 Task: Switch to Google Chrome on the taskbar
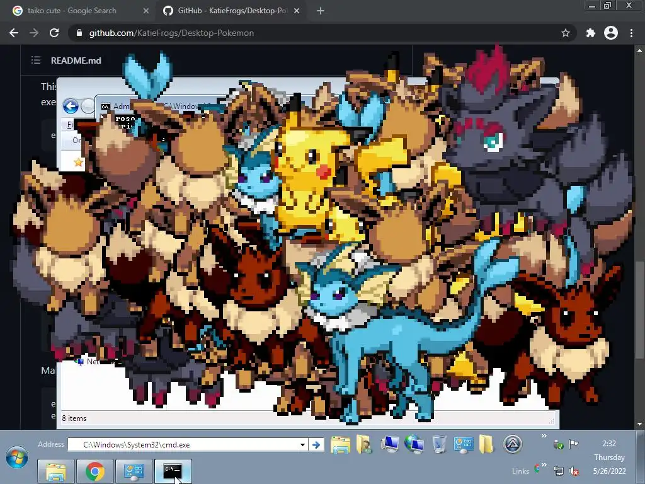[x=95, y=471]
